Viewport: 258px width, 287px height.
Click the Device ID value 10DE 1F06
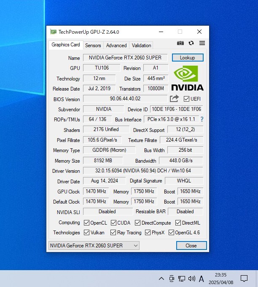click(x=177, y=109)
